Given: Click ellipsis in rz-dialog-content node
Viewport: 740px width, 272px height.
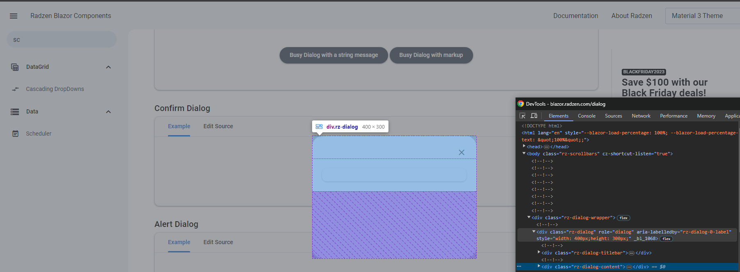Looking at the screenshot, I should click(x=629, y=267).
